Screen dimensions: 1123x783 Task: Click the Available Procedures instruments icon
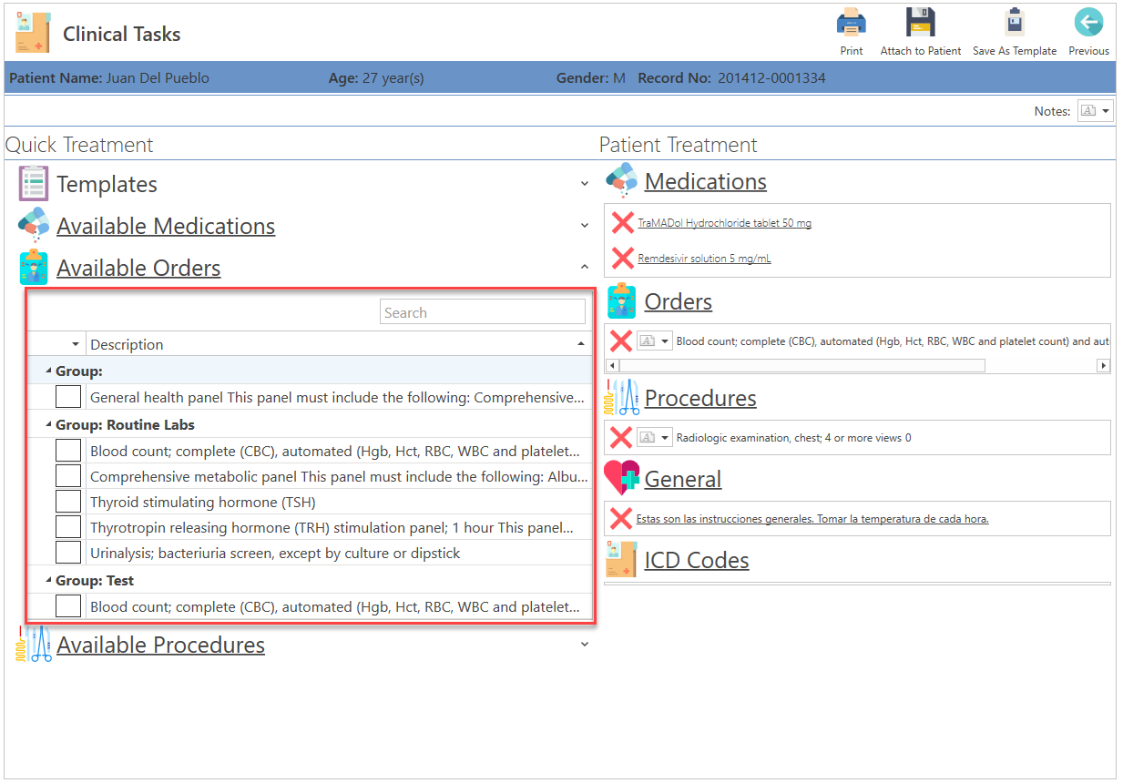(x=34, y=644)
